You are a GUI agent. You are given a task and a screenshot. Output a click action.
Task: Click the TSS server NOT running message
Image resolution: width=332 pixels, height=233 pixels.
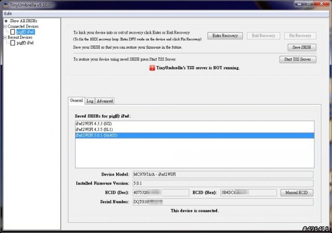[x=198, y=68]
